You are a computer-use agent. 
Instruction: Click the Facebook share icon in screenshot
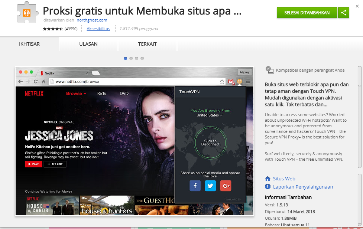[x=195, y=186]
